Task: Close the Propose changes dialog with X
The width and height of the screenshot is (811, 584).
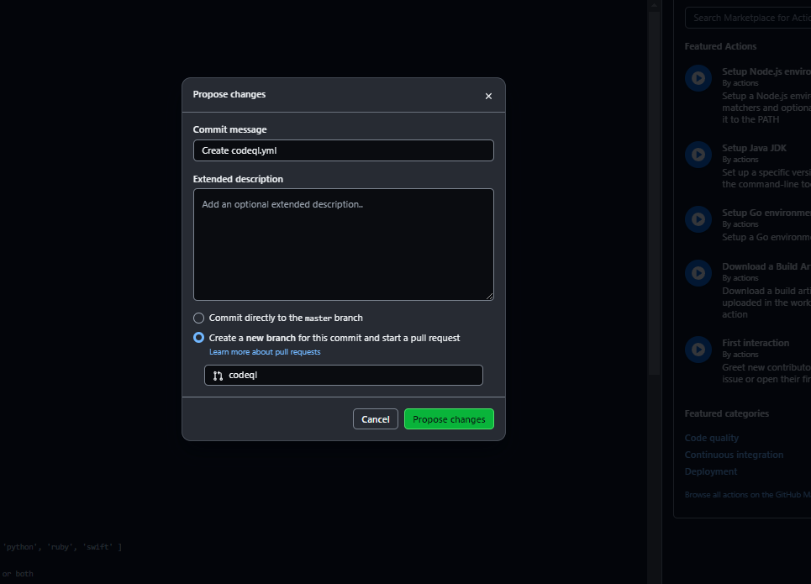Action: [488, 96]
